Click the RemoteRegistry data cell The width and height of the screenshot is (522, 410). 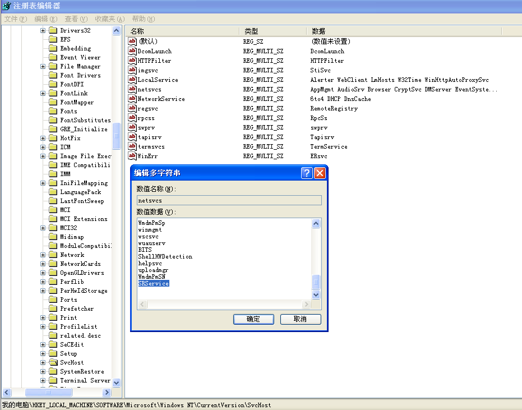(334, 108)
